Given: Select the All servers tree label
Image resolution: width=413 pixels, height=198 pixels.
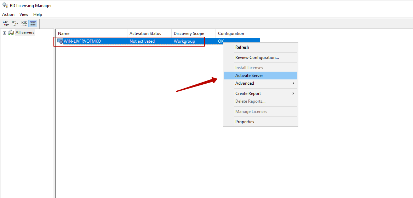Looking at the screenshot, I should click(x=25, y=32).
